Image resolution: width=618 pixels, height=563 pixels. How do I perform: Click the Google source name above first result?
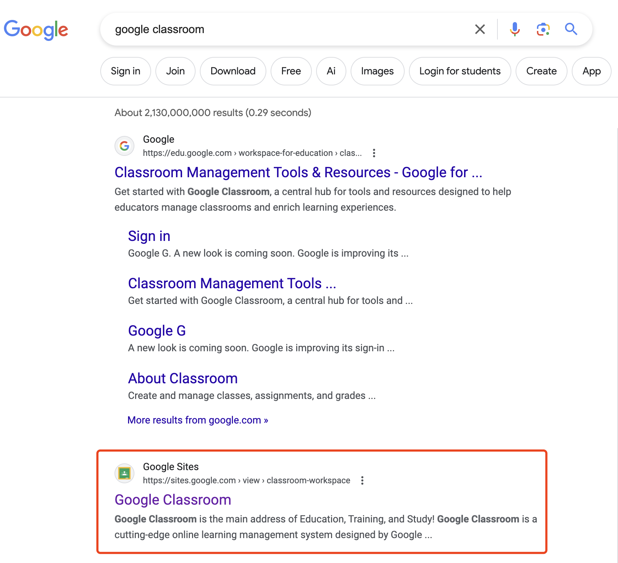pos(159,140)
